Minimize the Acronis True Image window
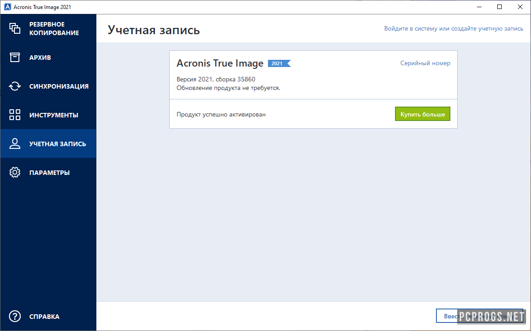This screenshot has width=531, height=331. pos(479,7)
